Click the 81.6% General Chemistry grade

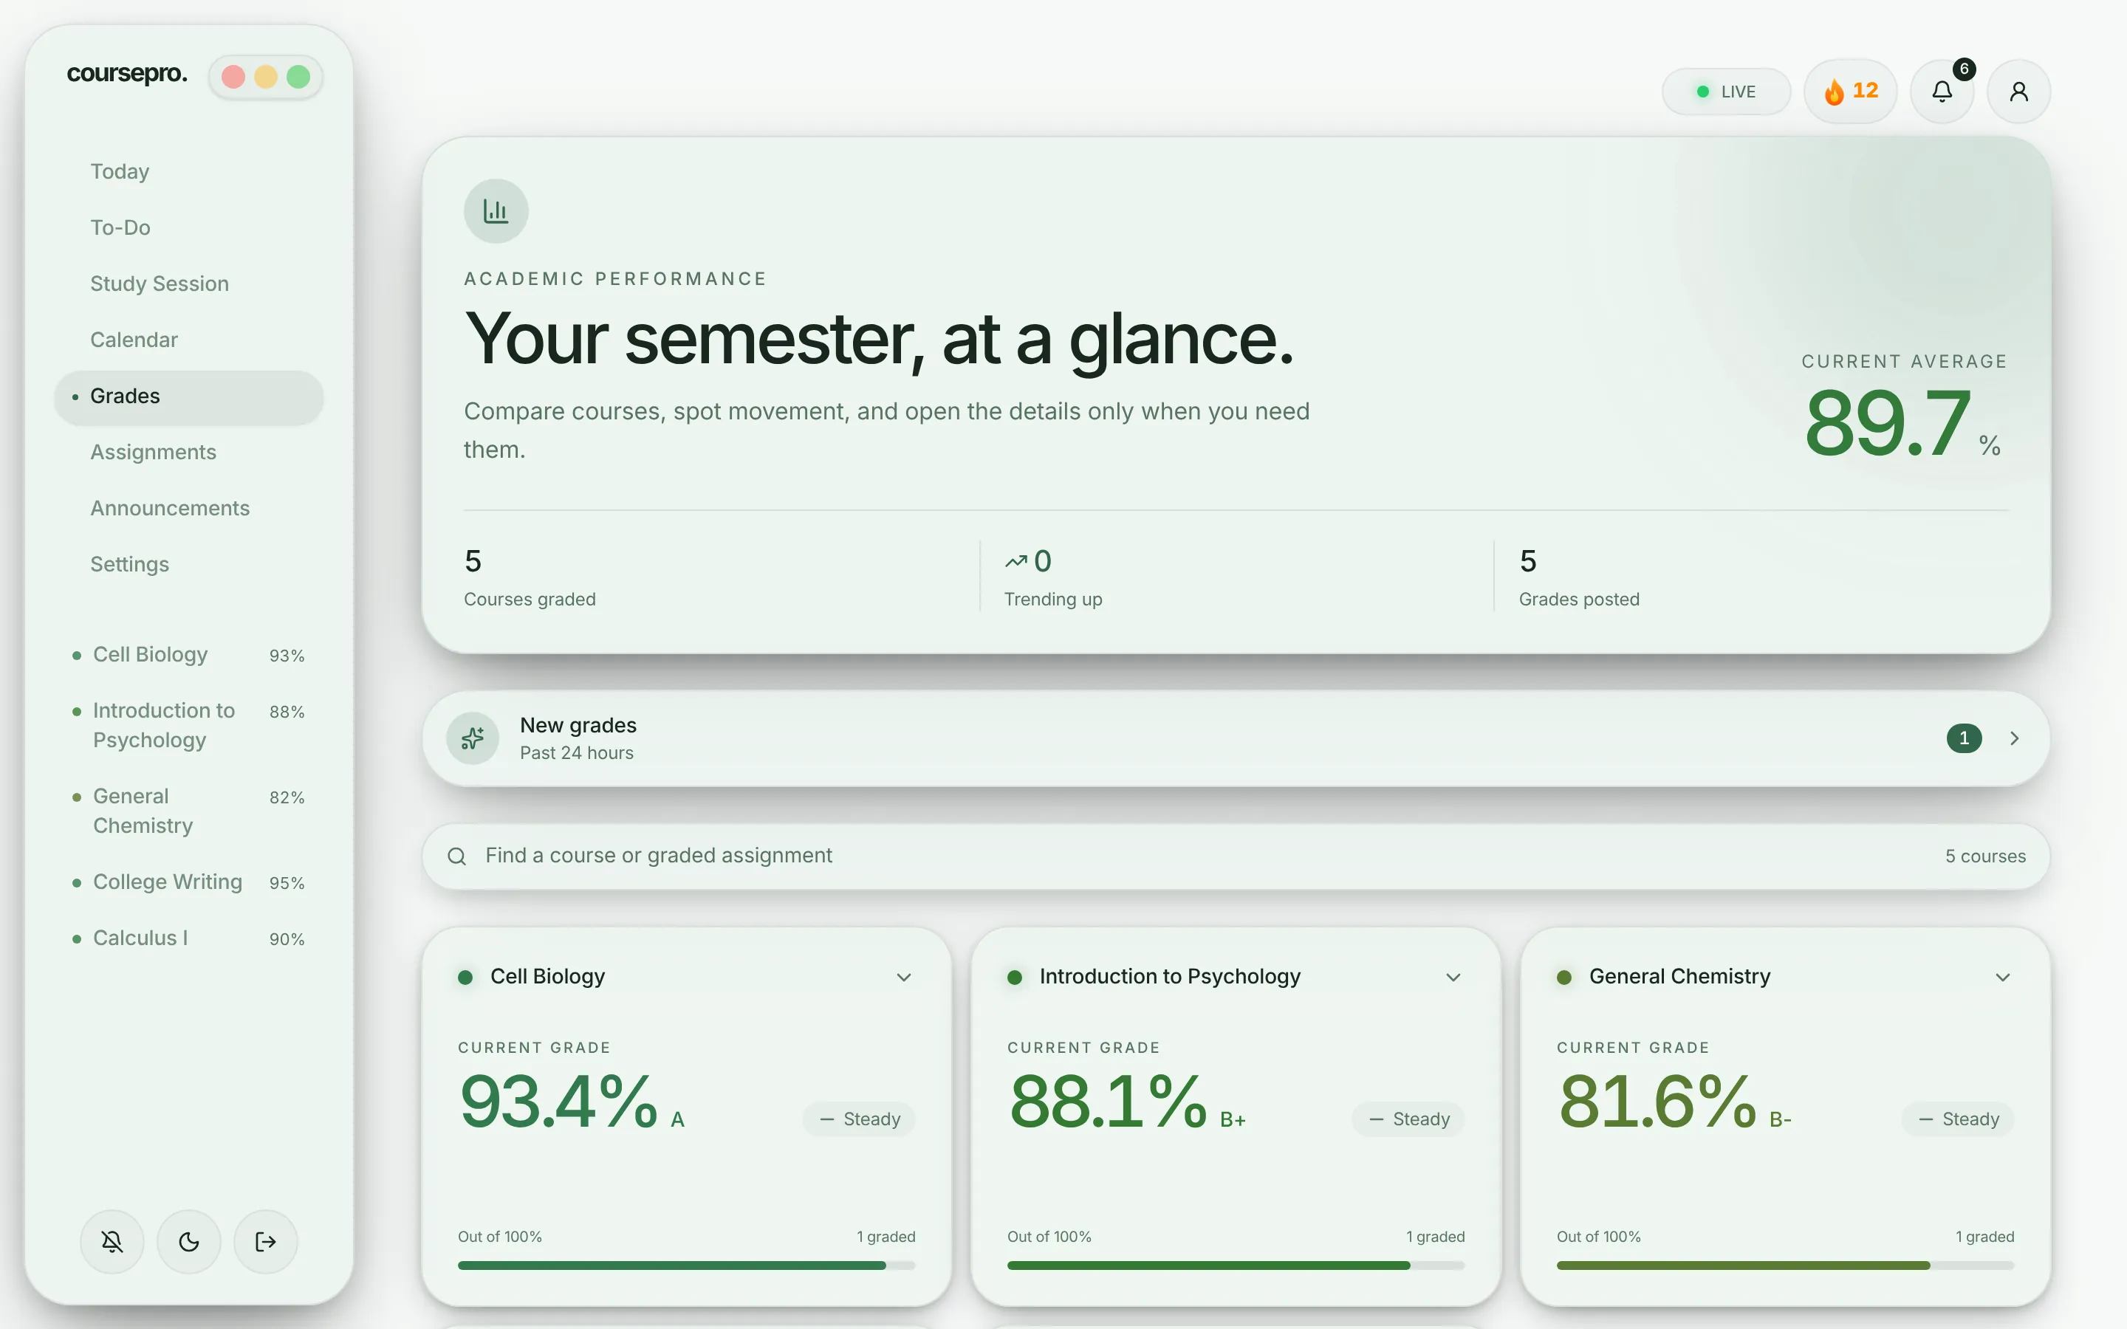[x=1657, y=1102]
